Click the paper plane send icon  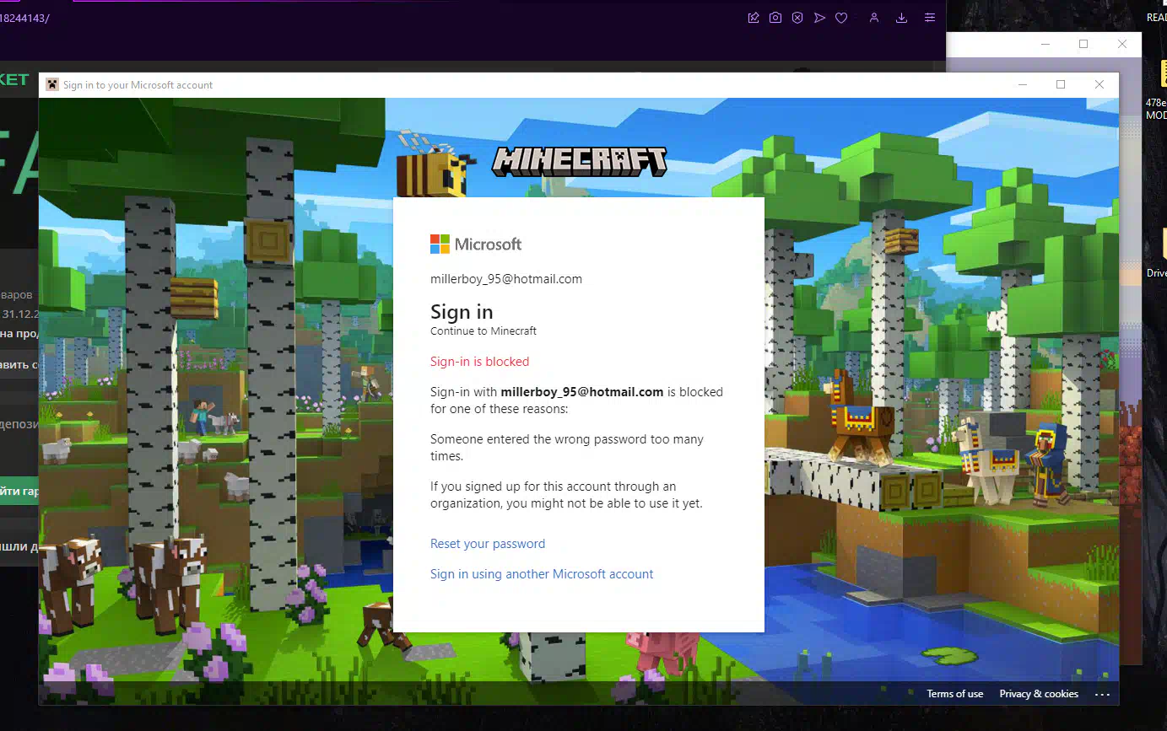[x=819, y=18]
